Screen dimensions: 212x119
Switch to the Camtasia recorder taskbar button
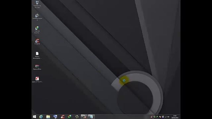[x=84, y=117]
